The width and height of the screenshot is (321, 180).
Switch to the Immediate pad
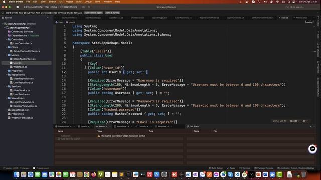point(121,126)
